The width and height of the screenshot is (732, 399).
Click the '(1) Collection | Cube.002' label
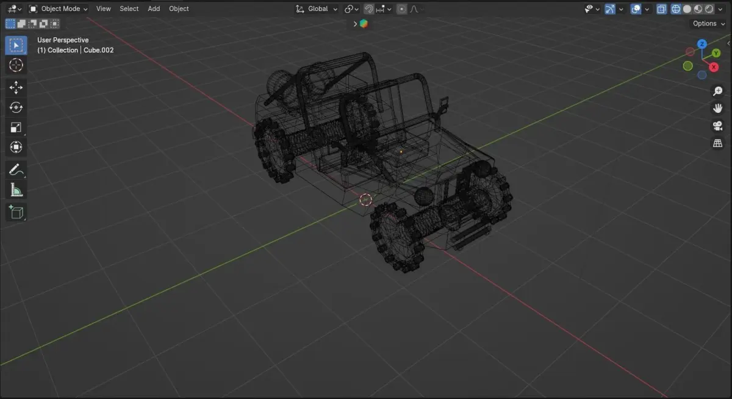(x=76, y=50)
